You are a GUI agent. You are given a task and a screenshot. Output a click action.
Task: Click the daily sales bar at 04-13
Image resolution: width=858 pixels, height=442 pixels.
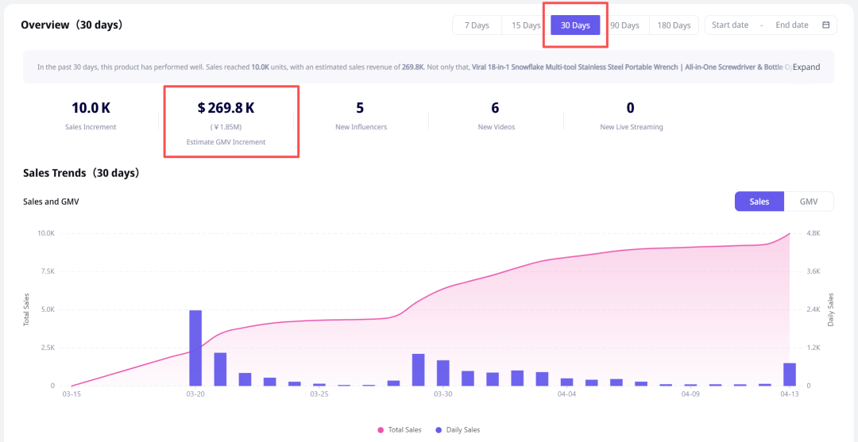[789, 375]
